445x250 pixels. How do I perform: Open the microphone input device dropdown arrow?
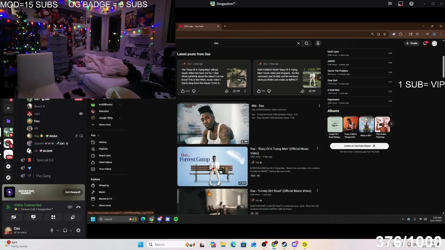pos(58,230)
